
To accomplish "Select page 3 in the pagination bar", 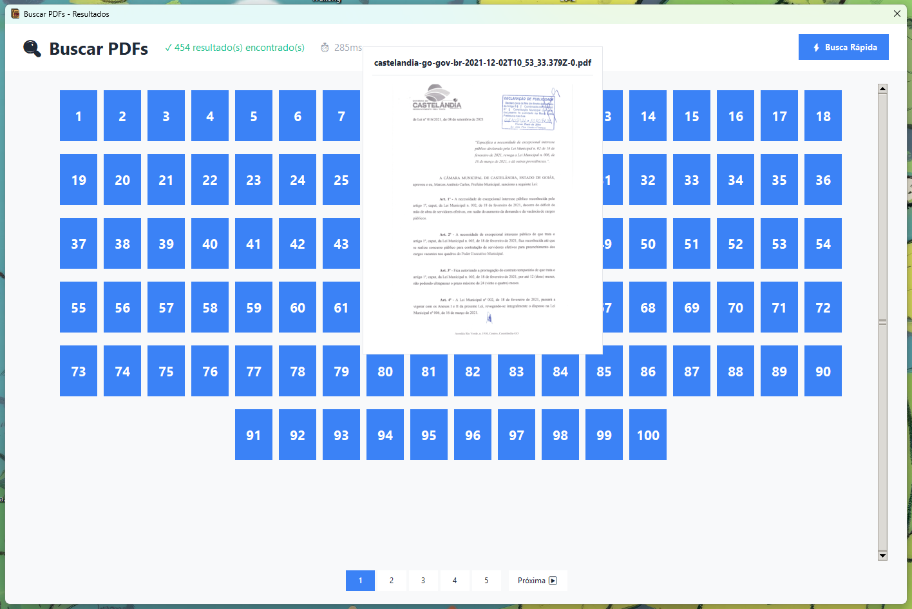I will coord(423,581).
